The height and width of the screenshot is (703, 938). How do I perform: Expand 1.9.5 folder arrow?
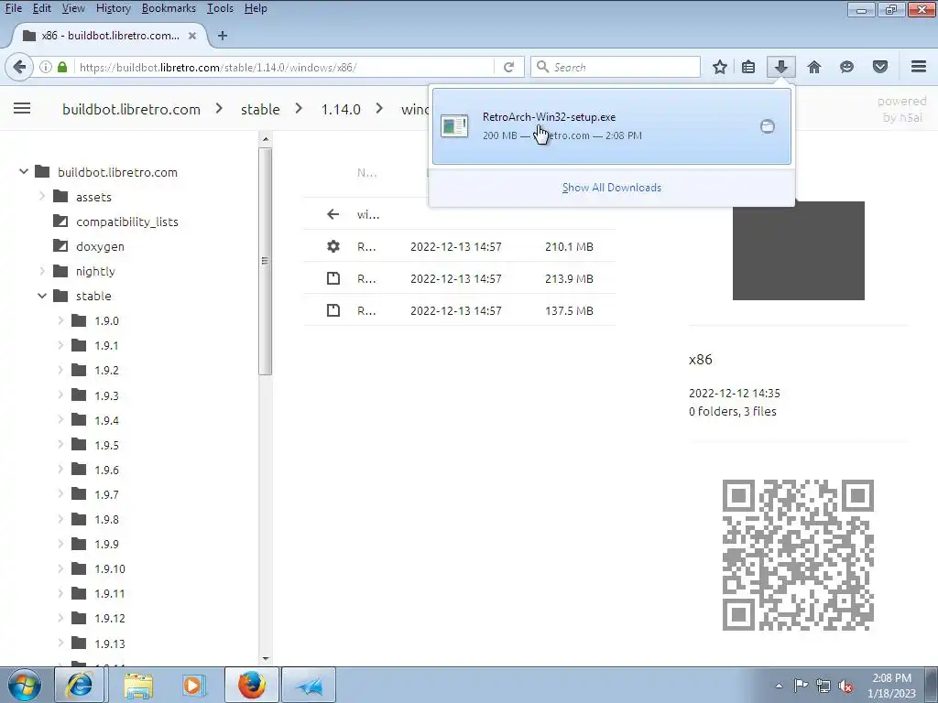pos(60,445)
